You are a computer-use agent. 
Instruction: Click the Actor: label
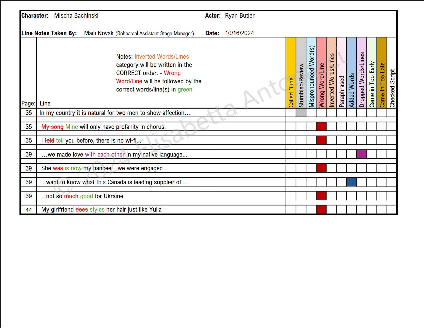tap(213, 16)
